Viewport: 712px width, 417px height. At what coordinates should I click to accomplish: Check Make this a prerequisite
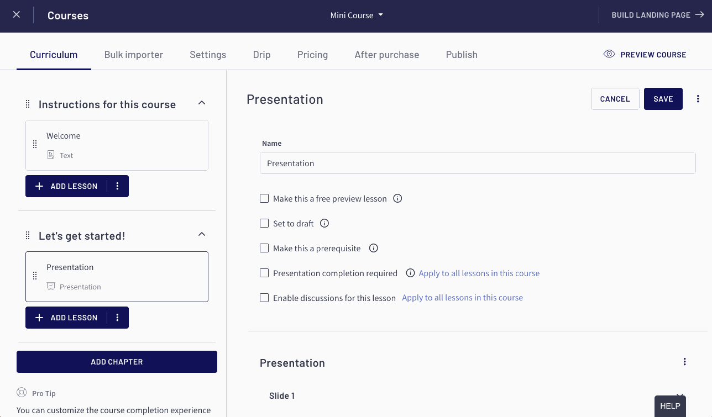point(264,248)
